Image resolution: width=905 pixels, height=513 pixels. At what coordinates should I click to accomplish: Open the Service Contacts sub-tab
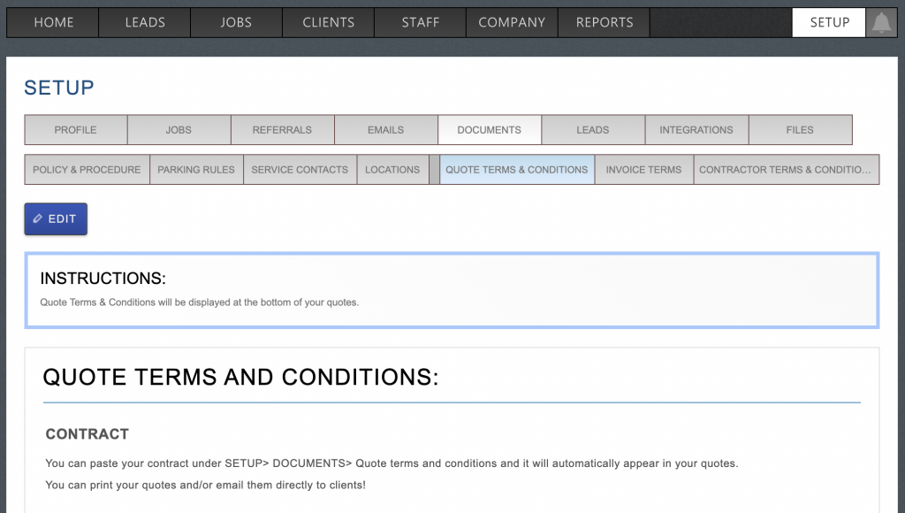300,170
